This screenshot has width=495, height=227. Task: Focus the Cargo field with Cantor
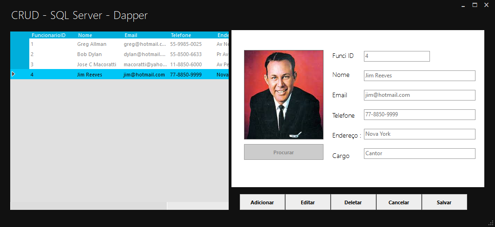click(x=420, y=154)
